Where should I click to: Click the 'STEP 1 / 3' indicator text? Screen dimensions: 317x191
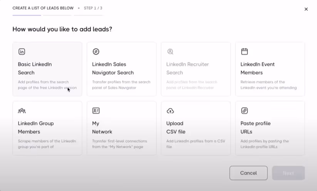pyautogui.click(x=93, y=8)
